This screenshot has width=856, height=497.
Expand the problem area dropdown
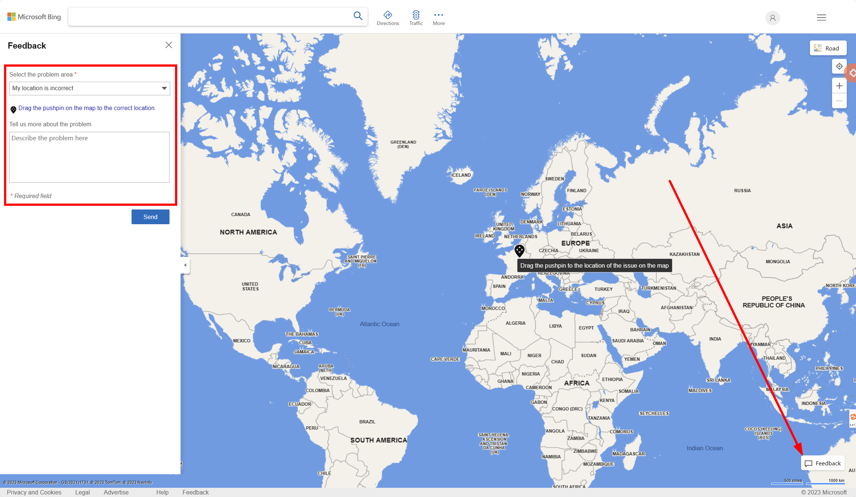point(90,88)
